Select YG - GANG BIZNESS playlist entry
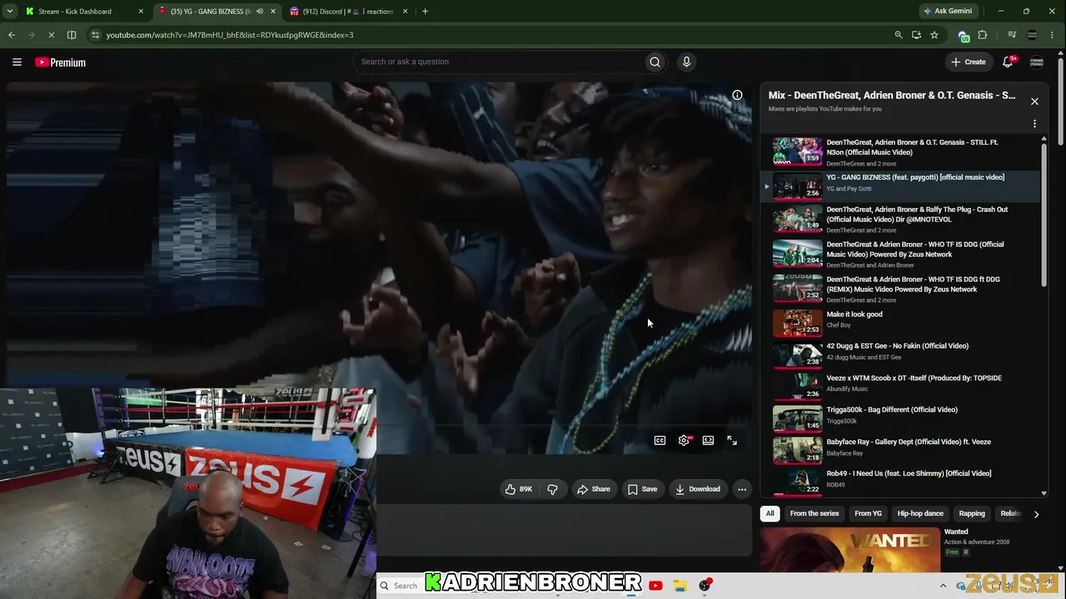The width and height of the screenshot is (1066, 599). pos(899,186)
